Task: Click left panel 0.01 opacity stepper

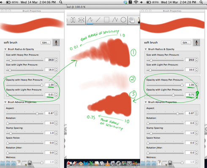Action: tap(56, 95)
